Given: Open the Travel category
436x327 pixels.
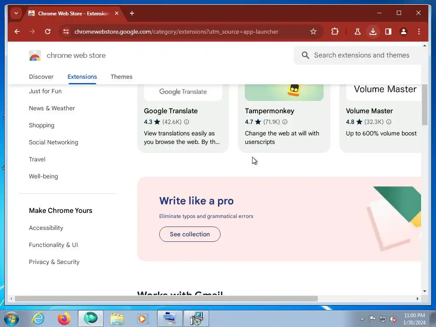Looking at the screenshot, I should click(37, 159).
